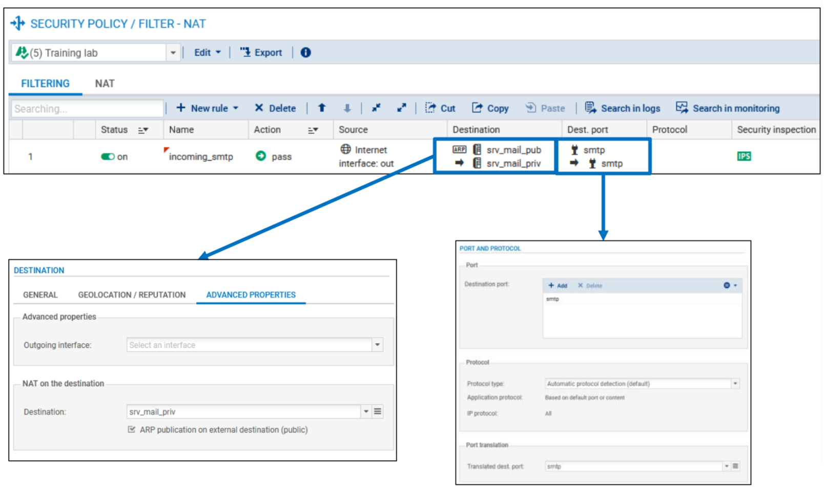Image resolution: width=825 pixels, height=491 pixels.
Task: Click the Cut toolbar button
Action: pos(440,108)
